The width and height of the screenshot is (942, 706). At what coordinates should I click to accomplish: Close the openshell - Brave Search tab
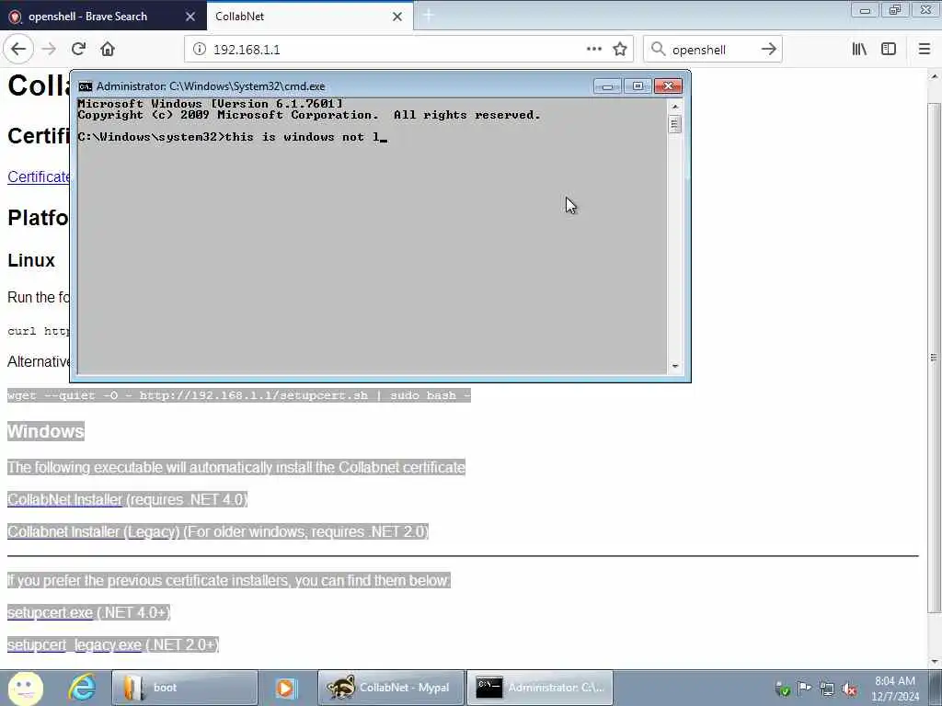(190, 17)
